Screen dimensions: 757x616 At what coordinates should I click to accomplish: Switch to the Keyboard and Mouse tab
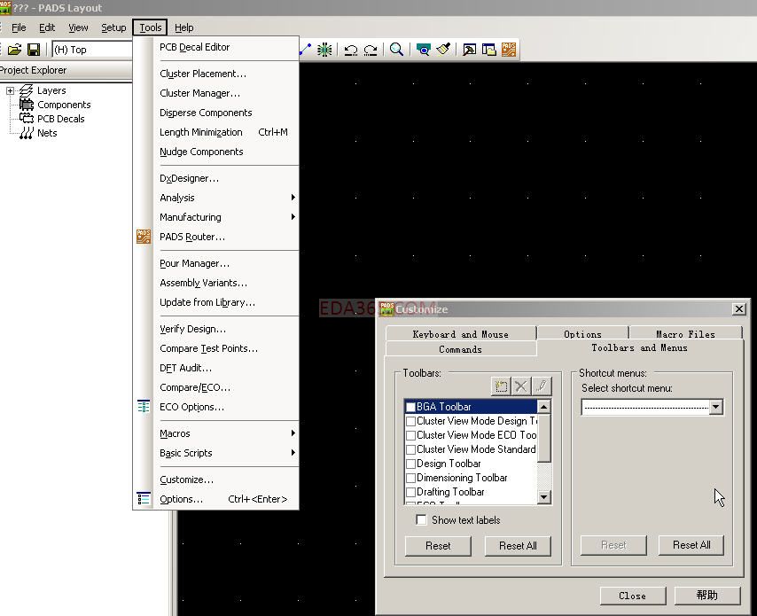point(460,334)
